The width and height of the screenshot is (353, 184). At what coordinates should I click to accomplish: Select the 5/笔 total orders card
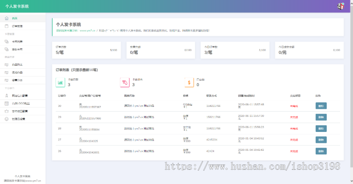(86, 50)
